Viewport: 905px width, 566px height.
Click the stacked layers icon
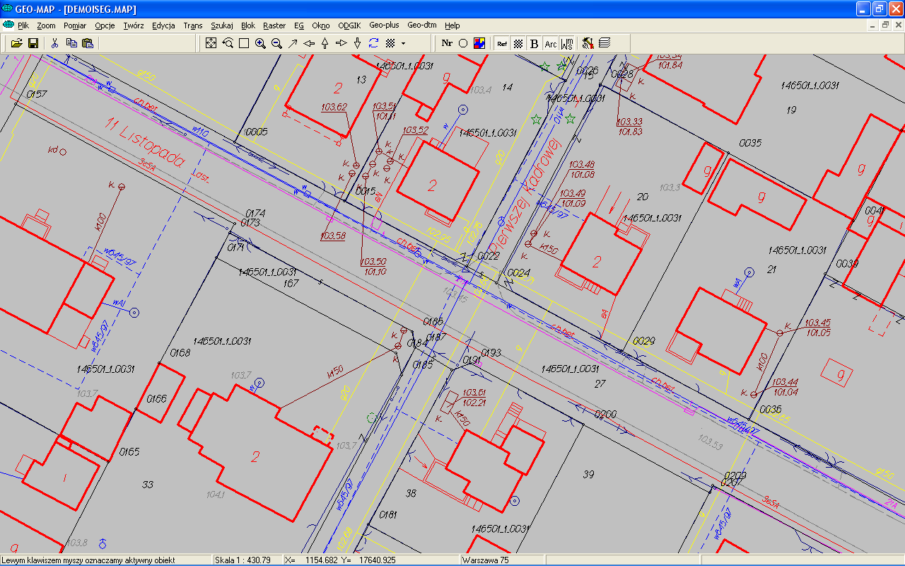pyautogui.click(x=605, y=43)
